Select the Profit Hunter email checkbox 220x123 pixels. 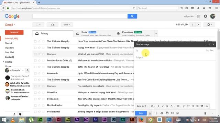click(35, 112)
